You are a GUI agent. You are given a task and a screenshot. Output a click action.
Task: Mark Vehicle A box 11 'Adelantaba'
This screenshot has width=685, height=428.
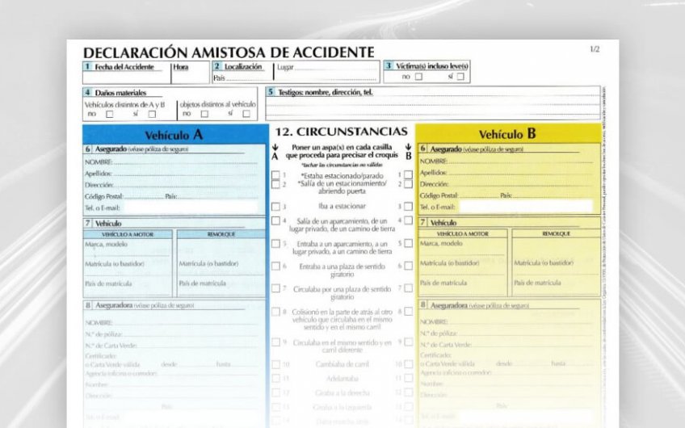pyautogui.click(x=275, y=378)
